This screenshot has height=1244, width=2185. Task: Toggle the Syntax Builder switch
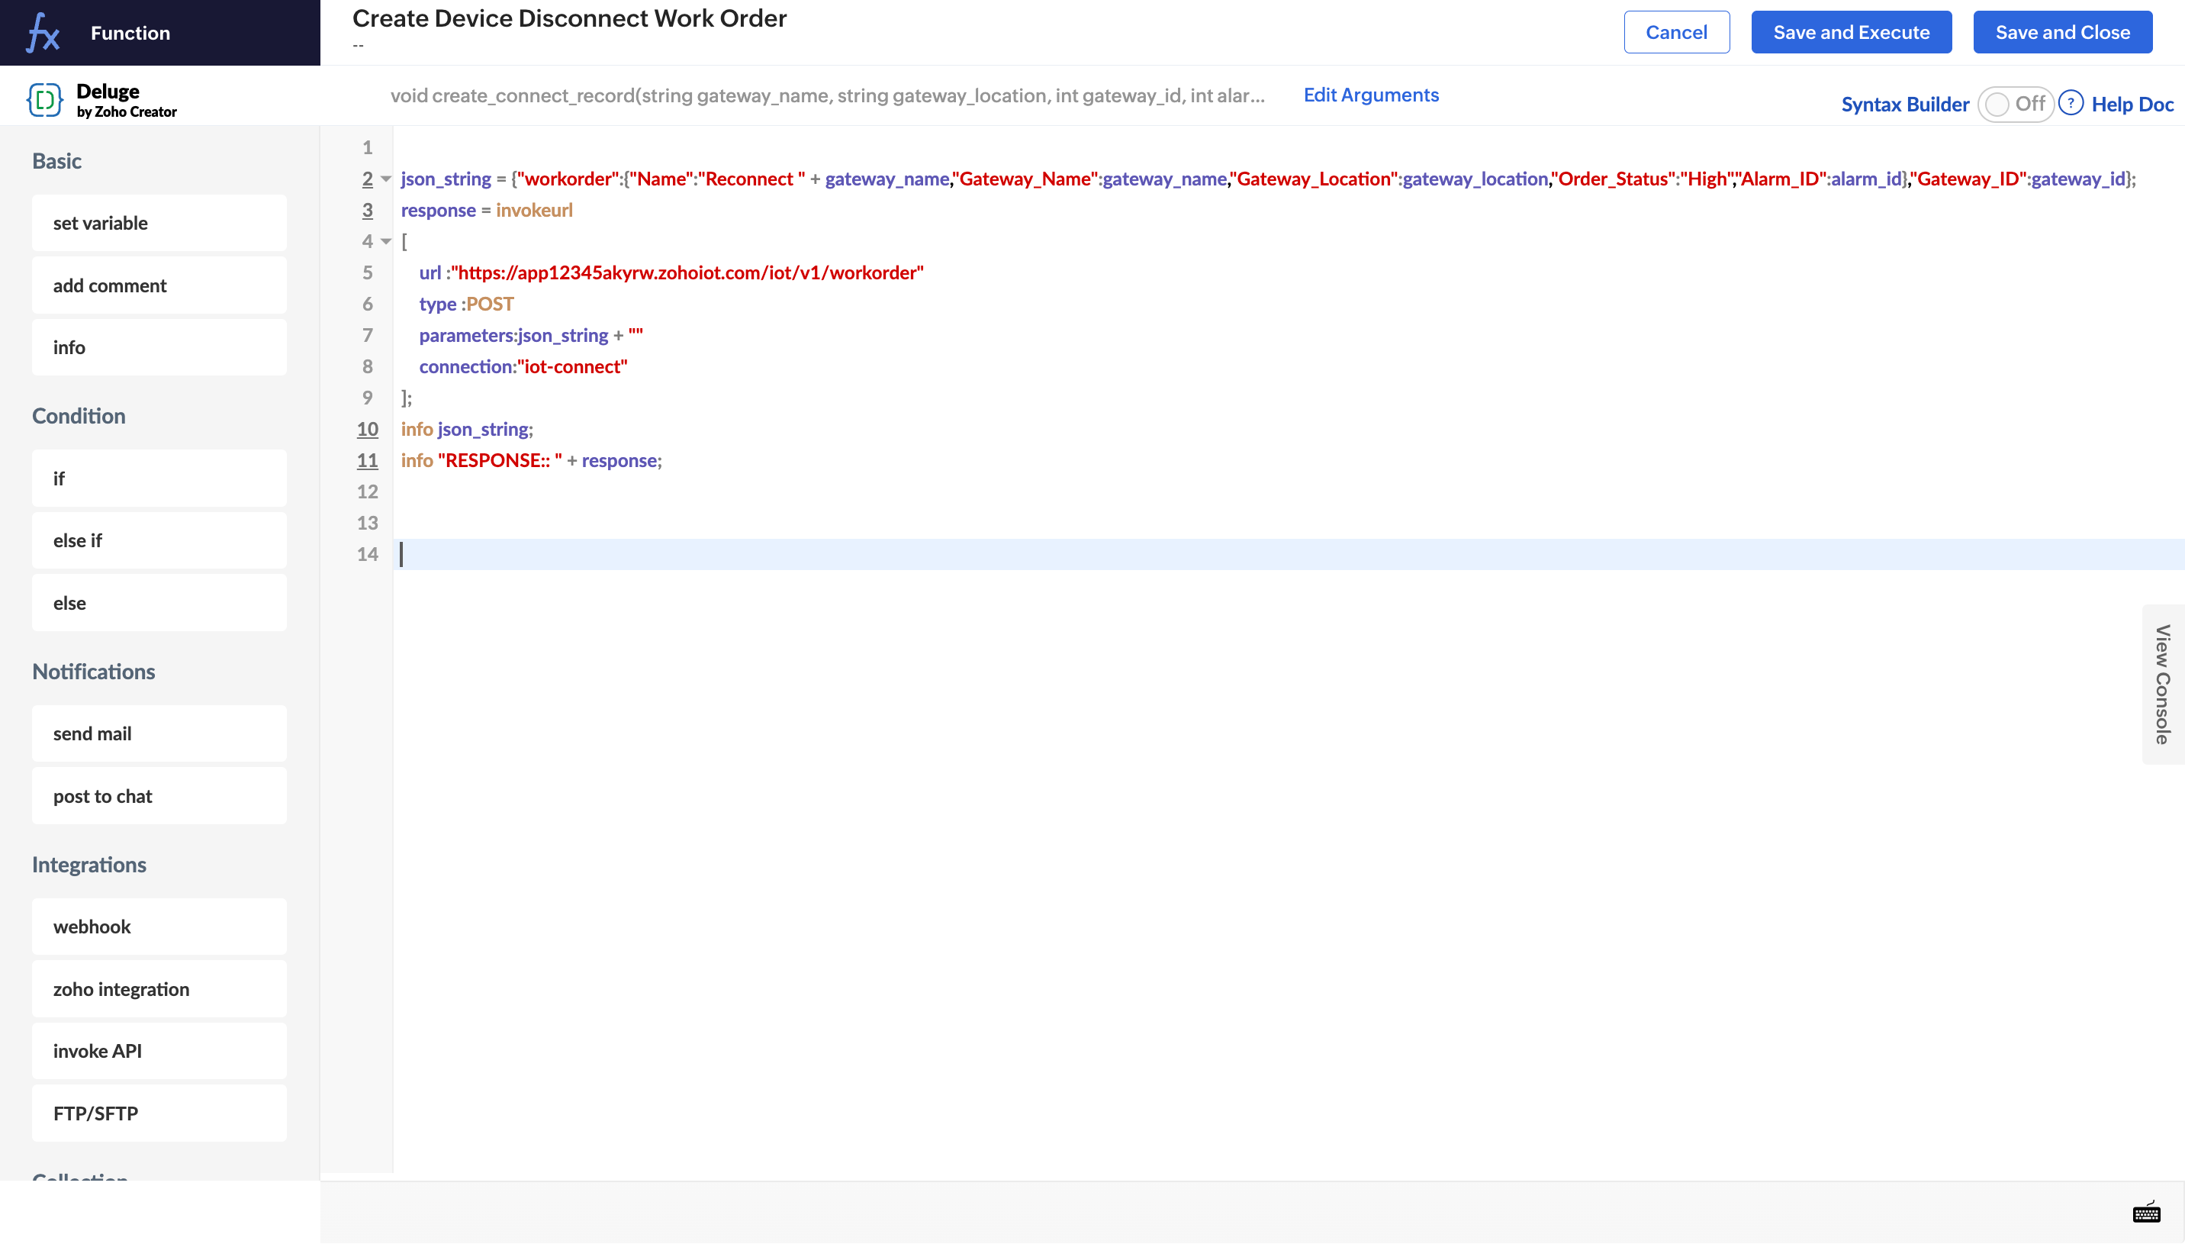[2014, 105]
